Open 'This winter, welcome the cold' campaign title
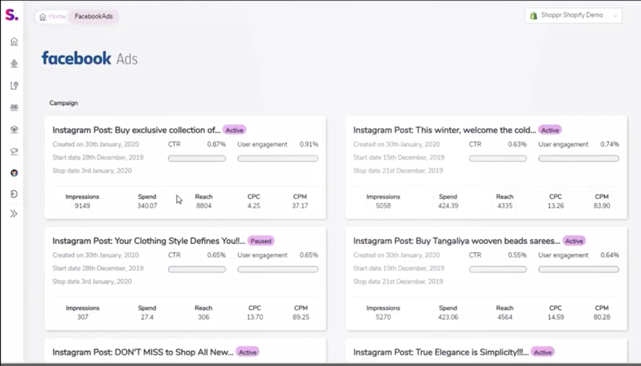Screen dimensions: 641x366 [x=444, y=130]
